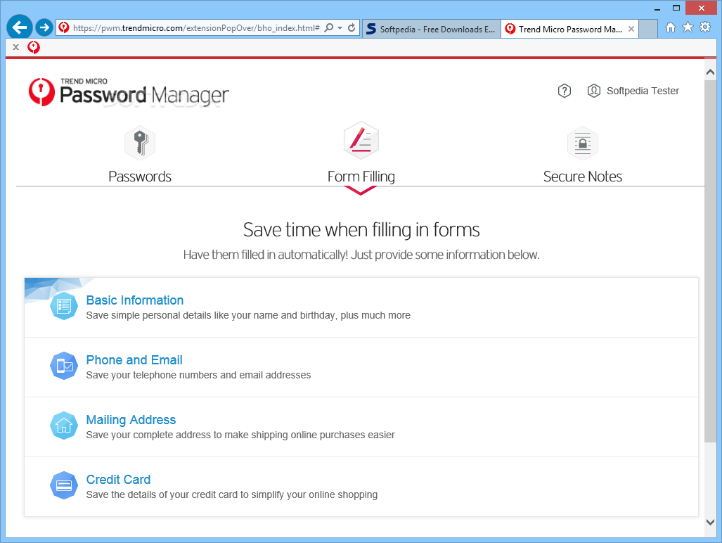
Task: Click 'Save simple personal details' description text
Action: coord(248,315)
